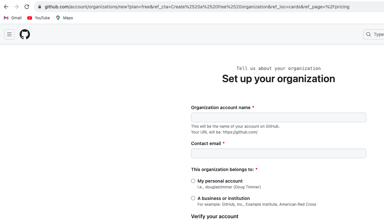Focus the Contact email field

pyautogui.click(x=278, y=153)
